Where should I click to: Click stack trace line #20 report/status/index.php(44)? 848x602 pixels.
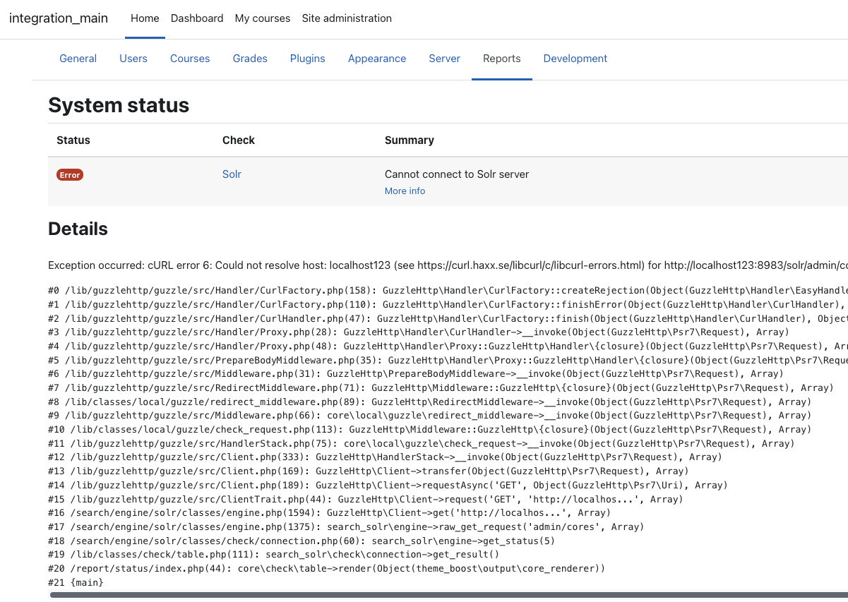pos(327,568)
